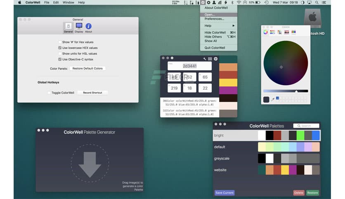Click the Delete button in Palettes window
Image resolution: width=345 pixels, height=199 pixels.
[x=299, y=193]
